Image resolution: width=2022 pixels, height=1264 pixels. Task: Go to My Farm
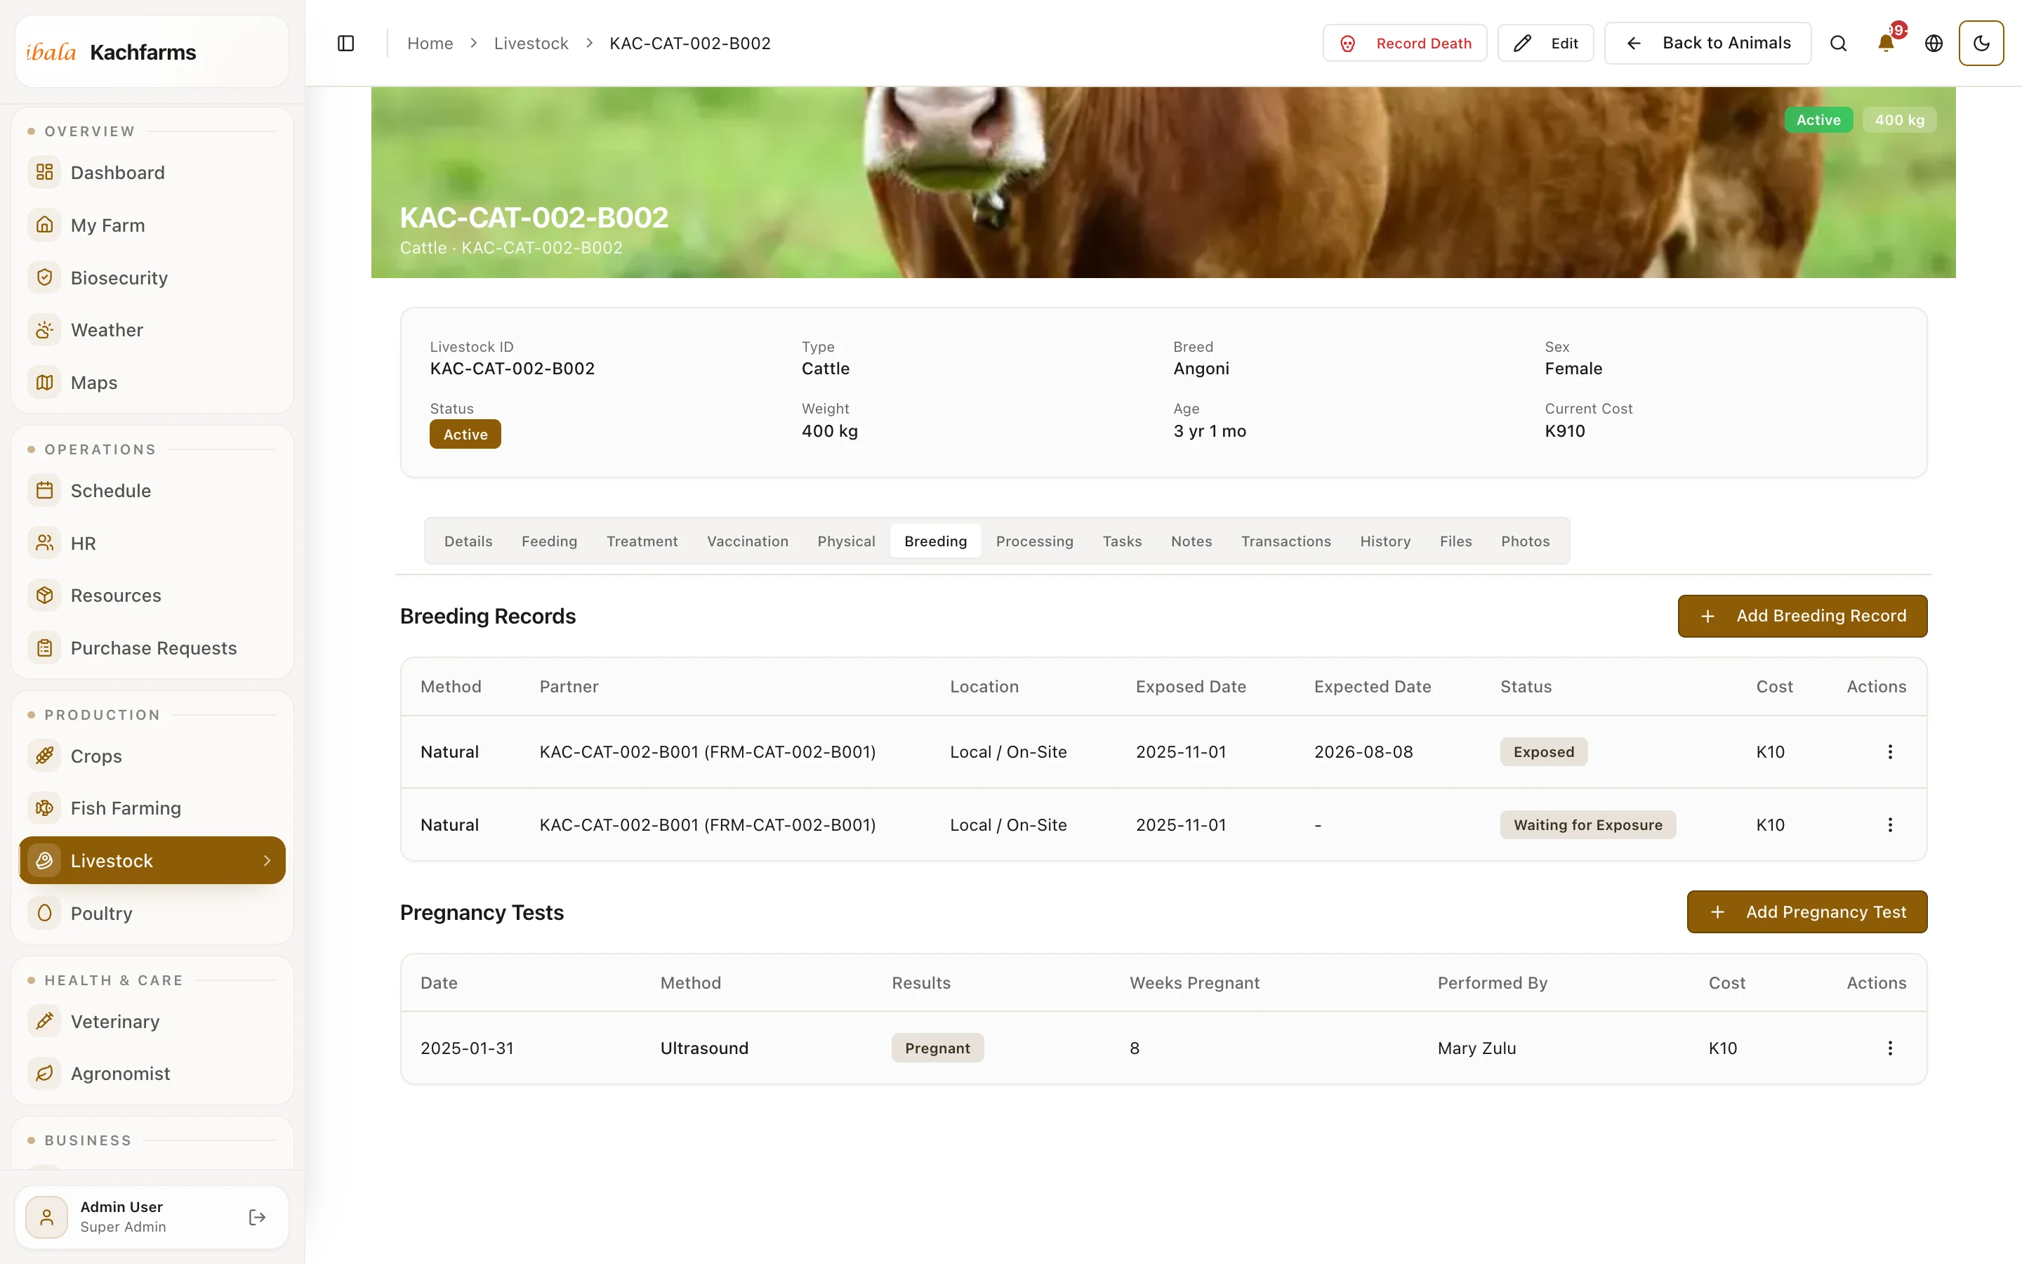click(152, 225)
